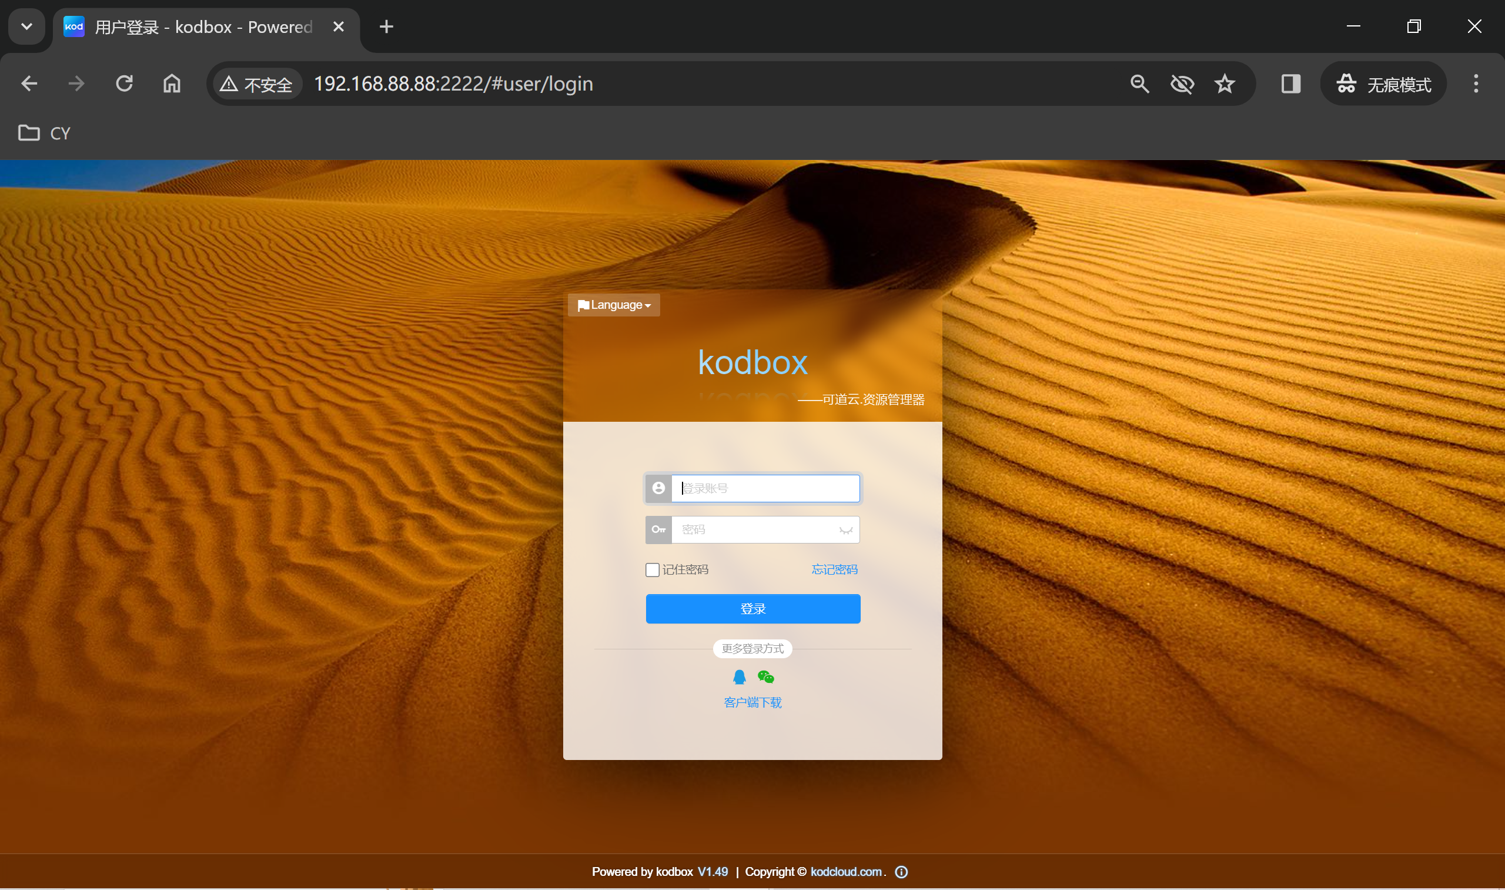The image size is (1505, 890).
Task: Open the browser three-dot menu
Action: [1476, 84]
